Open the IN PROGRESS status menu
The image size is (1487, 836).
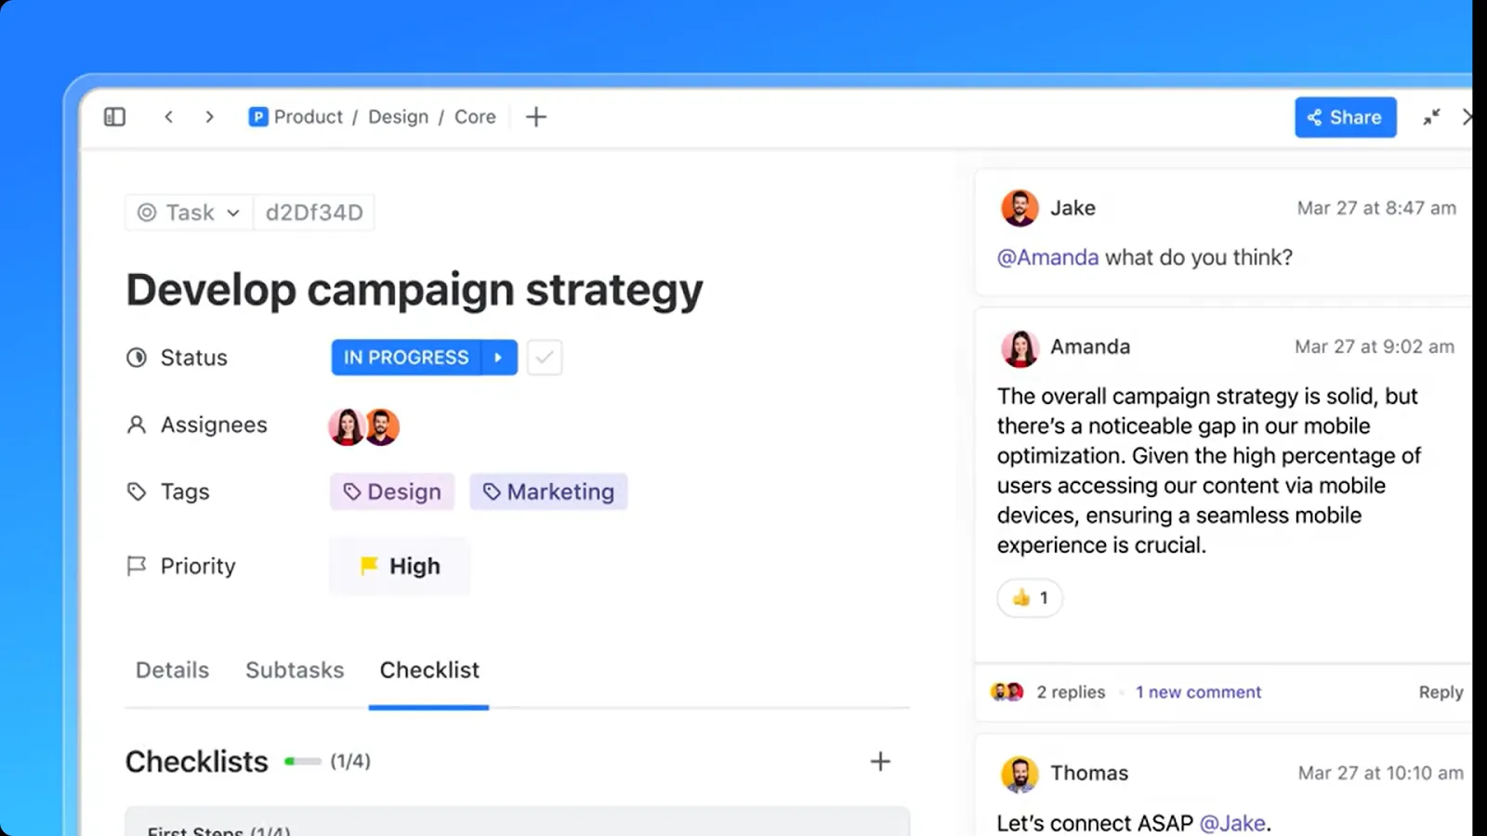[406, 358]
